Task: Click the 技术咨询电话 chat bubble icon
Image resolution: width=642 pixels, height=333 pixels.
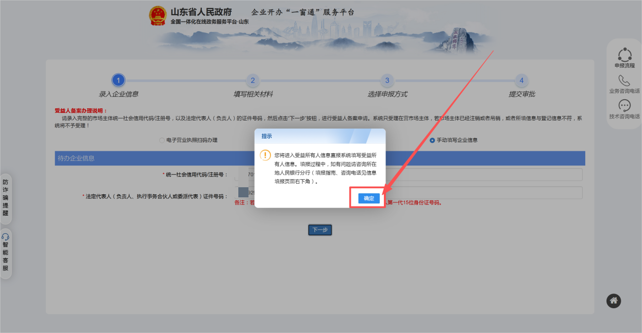Action: click(x=624, y=106)
